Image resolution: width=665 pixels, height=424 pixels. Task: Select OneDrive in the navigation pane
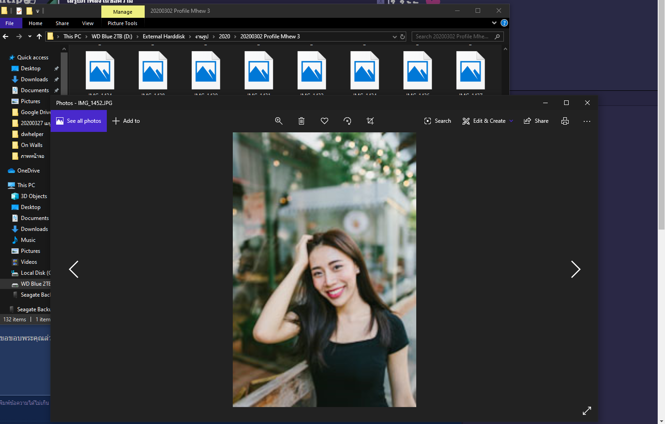coord(28,171)
